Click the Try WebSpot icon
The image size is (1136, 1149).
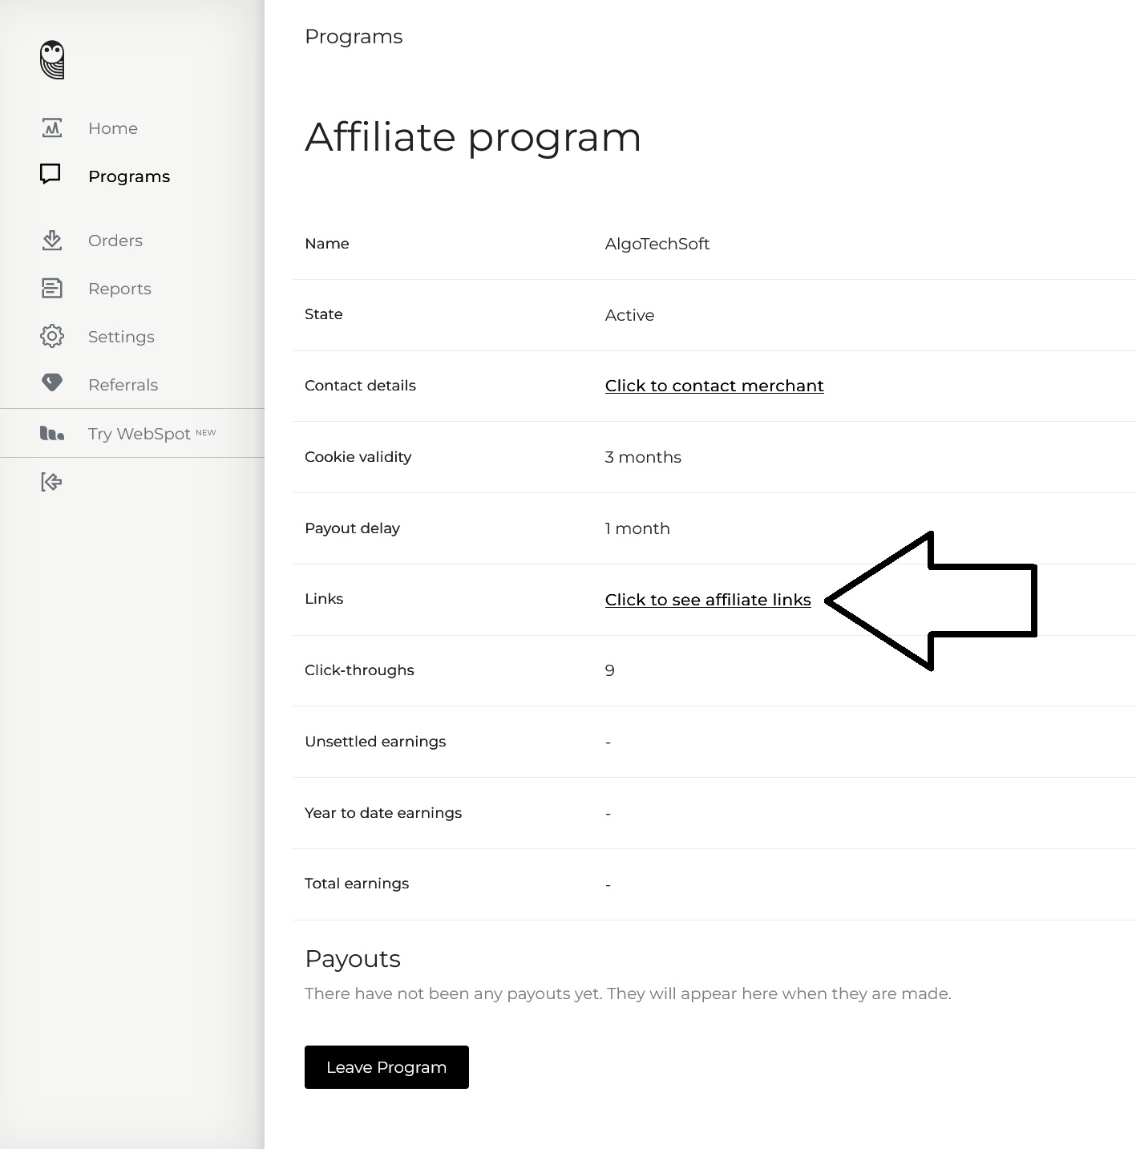point(52,434)
